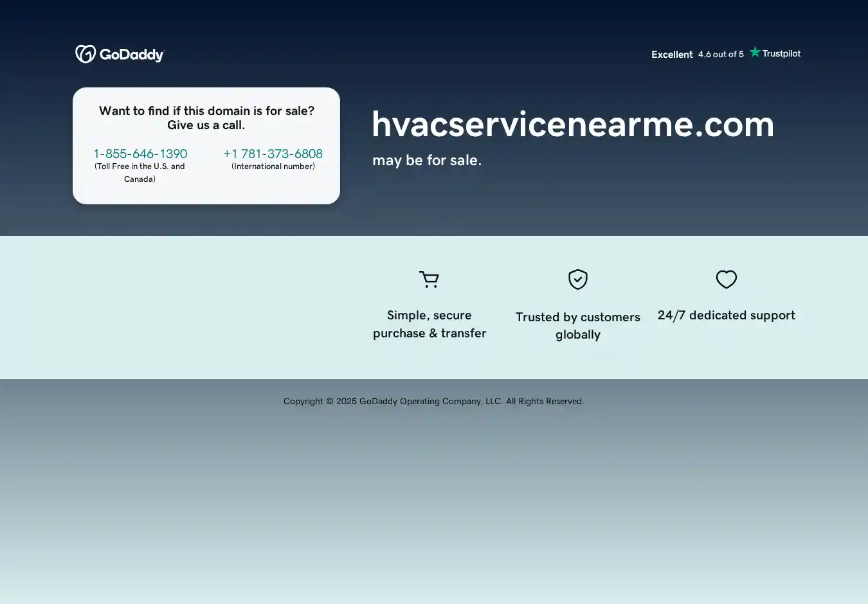Click the shopping cart icon
The image size is (868, 604).
[x=429, y=280]
